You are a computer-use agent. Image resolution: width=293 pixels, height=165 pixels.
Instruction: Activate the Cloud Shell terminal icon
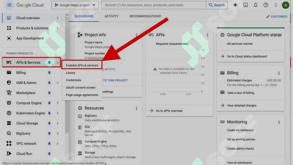[x=245, y=5]
